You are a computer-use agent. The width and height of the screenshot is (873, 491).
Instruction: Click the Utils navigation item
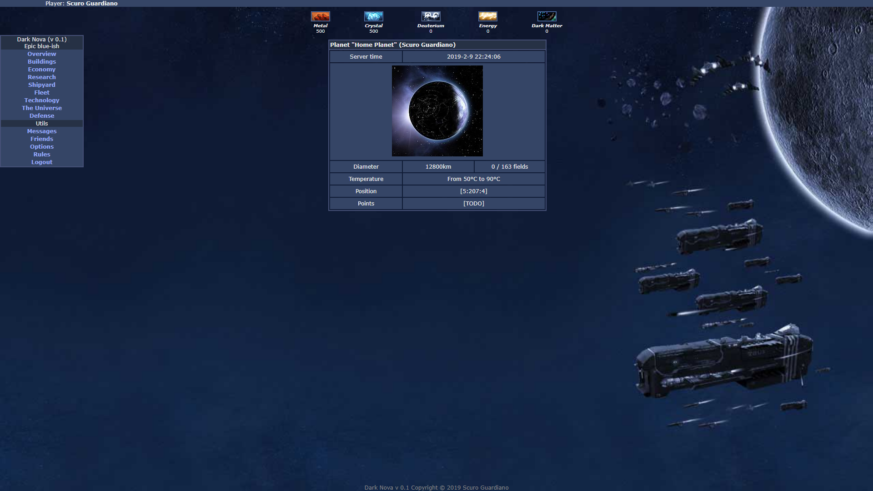point(41,123)
